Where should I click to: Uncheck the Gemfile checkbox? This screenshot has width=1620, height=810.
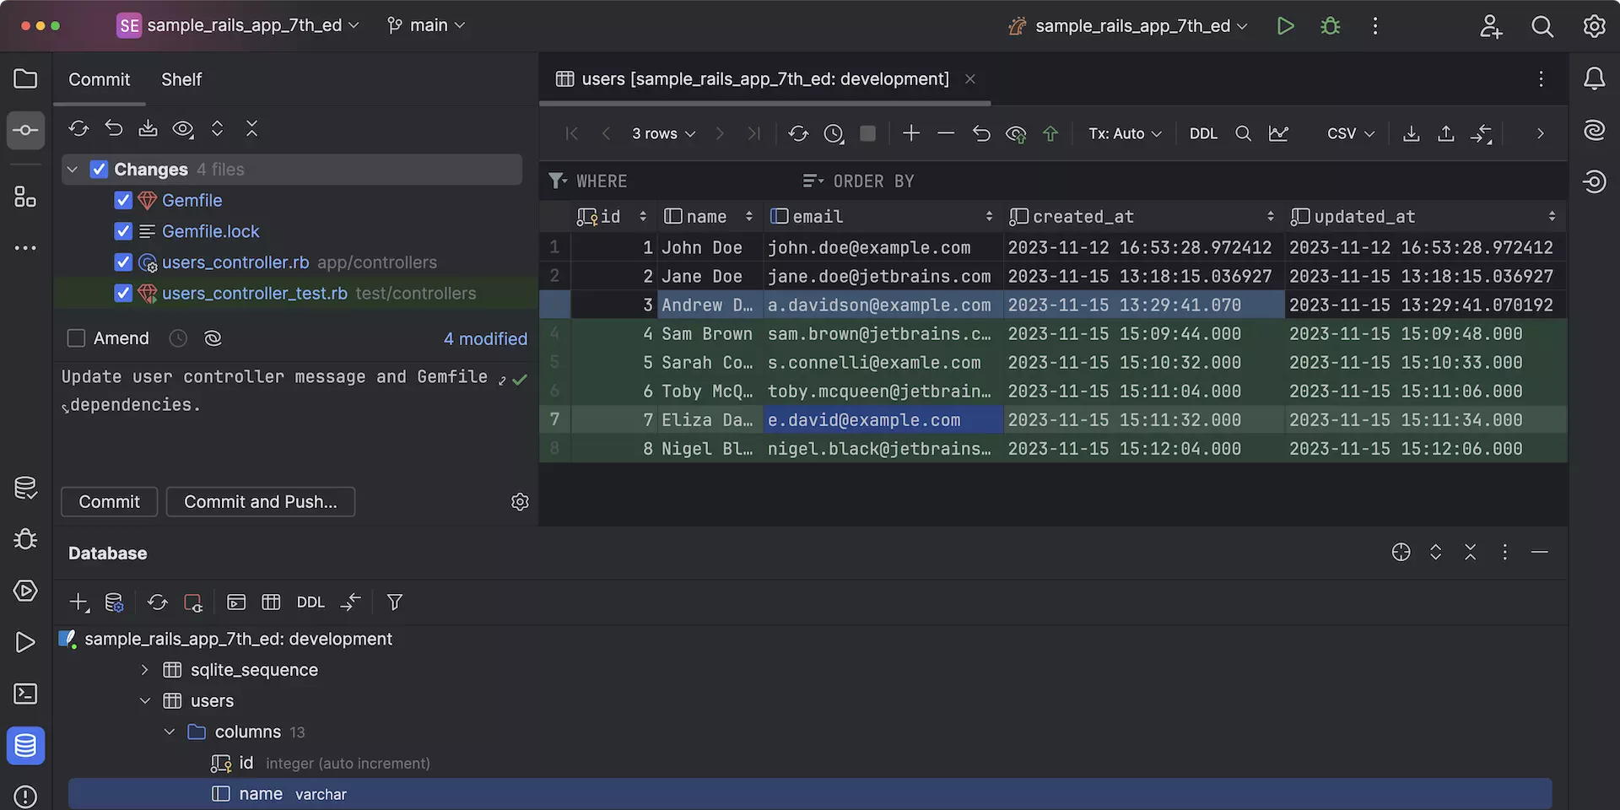[123, 201]
